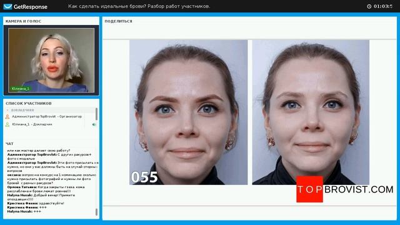Click the last chat message Halyna Husak +++

[x=24, y=211]
